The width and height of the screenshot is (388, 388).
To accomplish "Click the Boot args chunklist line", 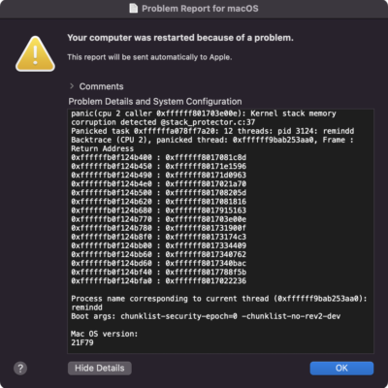I will 206,316.
